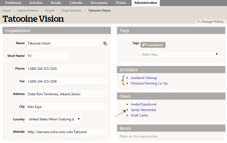Open user André Dieudonné
The height and width of the screenshot is (143, 227).
[x=144, y=104]
